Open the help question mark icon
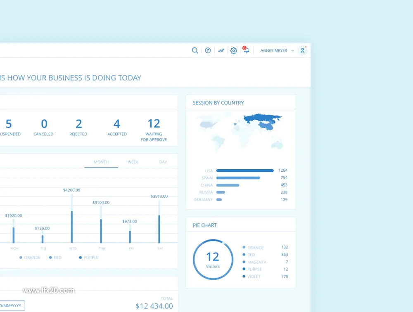413x312 pixels. (208, 50)
